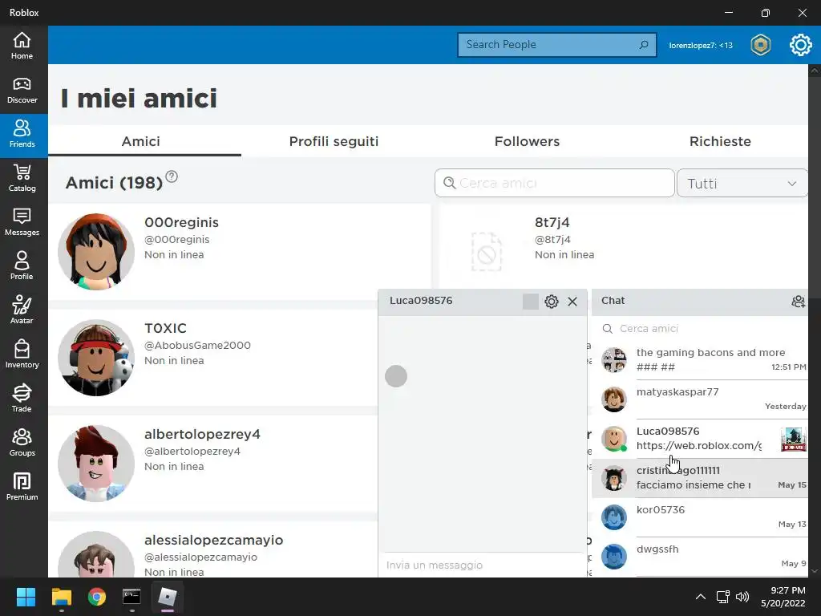Image resolution: width=821 pixels, height=616 pixels.
Task: Open the Home sidebar item
Action: (22, 46)
